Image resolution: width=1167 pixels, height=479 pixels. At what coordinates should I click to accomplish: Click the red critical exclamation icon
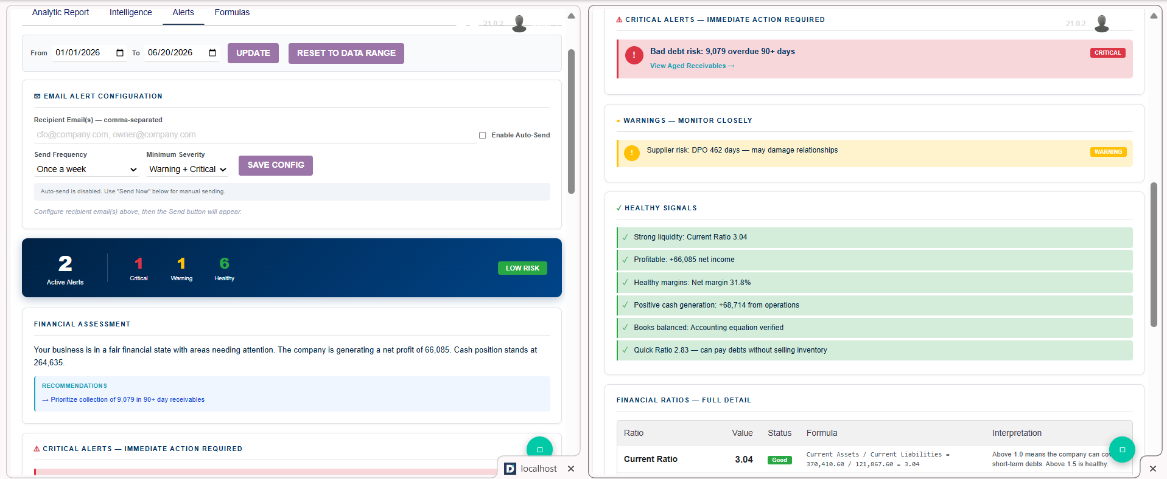(634, 55)
